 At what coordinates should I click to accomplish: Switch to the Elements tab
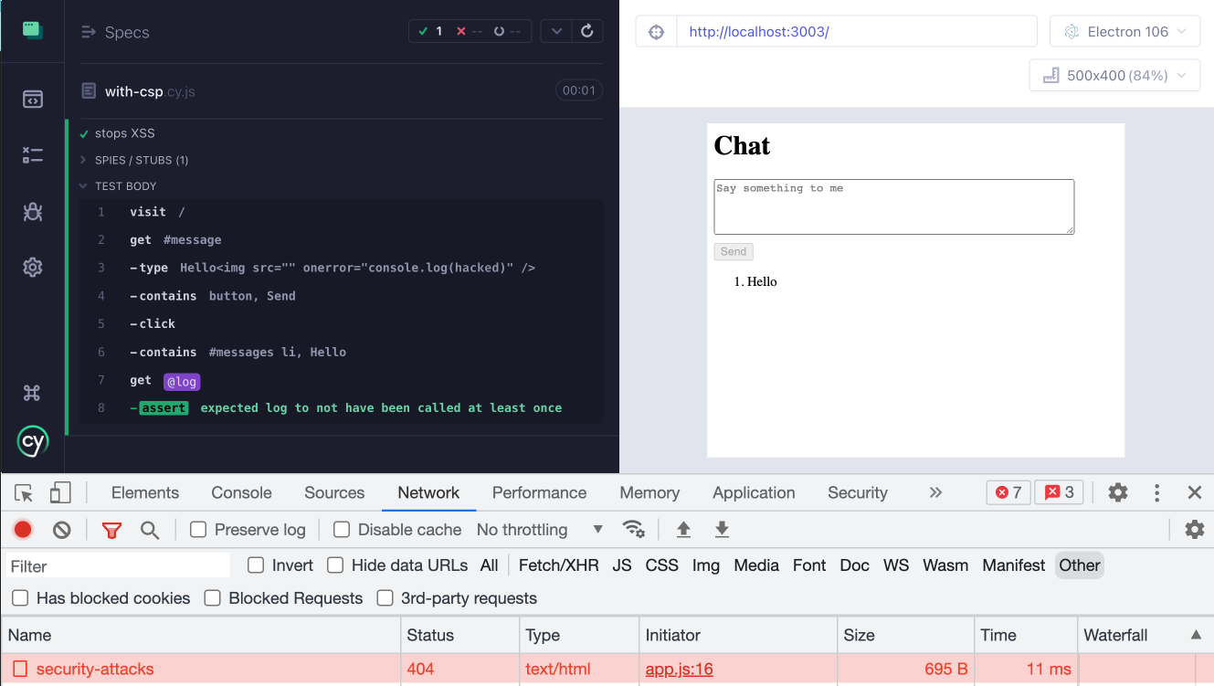click(x=145, y=492)
